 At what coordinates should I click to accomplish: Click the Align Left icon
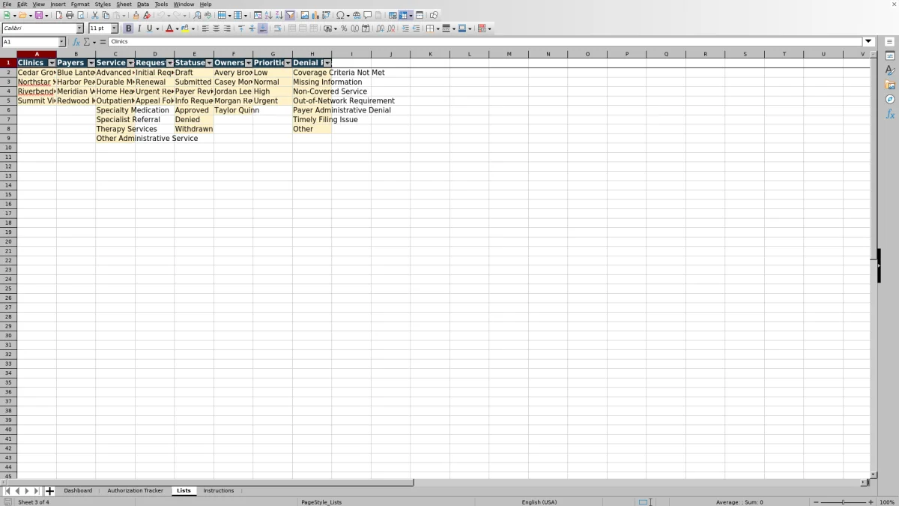pos(205,28)
